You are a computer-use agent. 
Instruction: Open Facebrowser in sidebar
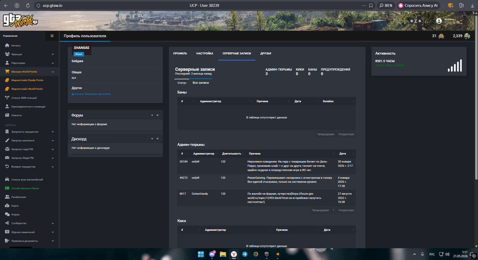[x=19, y=197]
